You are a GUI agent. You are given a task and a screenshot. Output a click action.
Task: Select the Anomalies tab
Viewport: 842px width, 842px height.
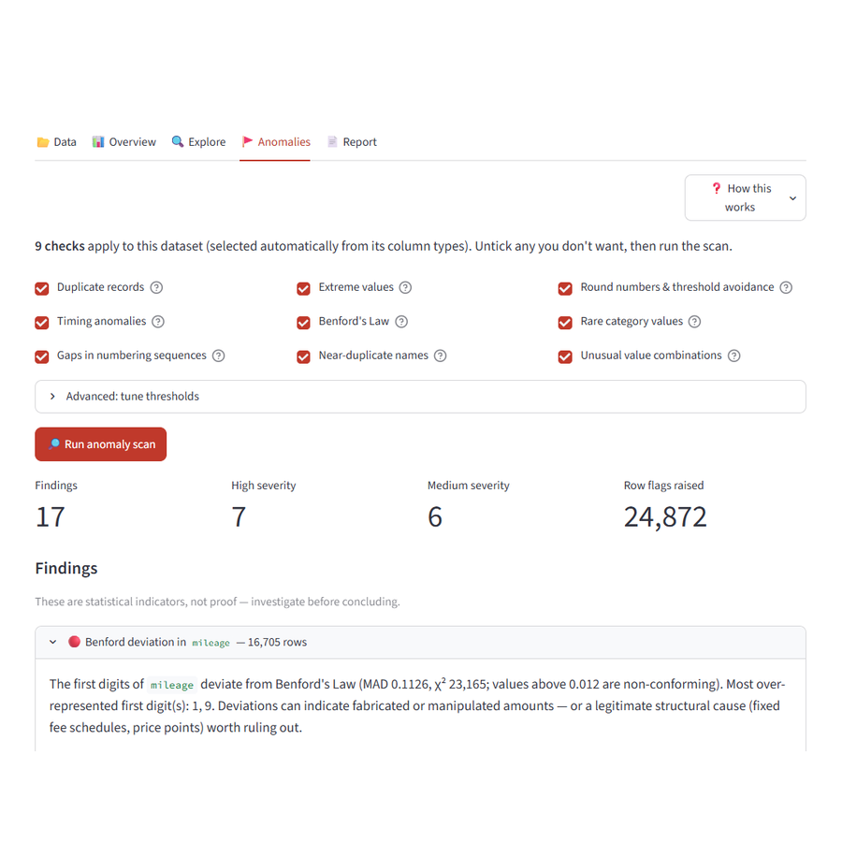275,142
